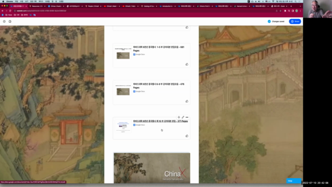Like the 371 Pages document card
332x187 pixels.
(187, 136)
